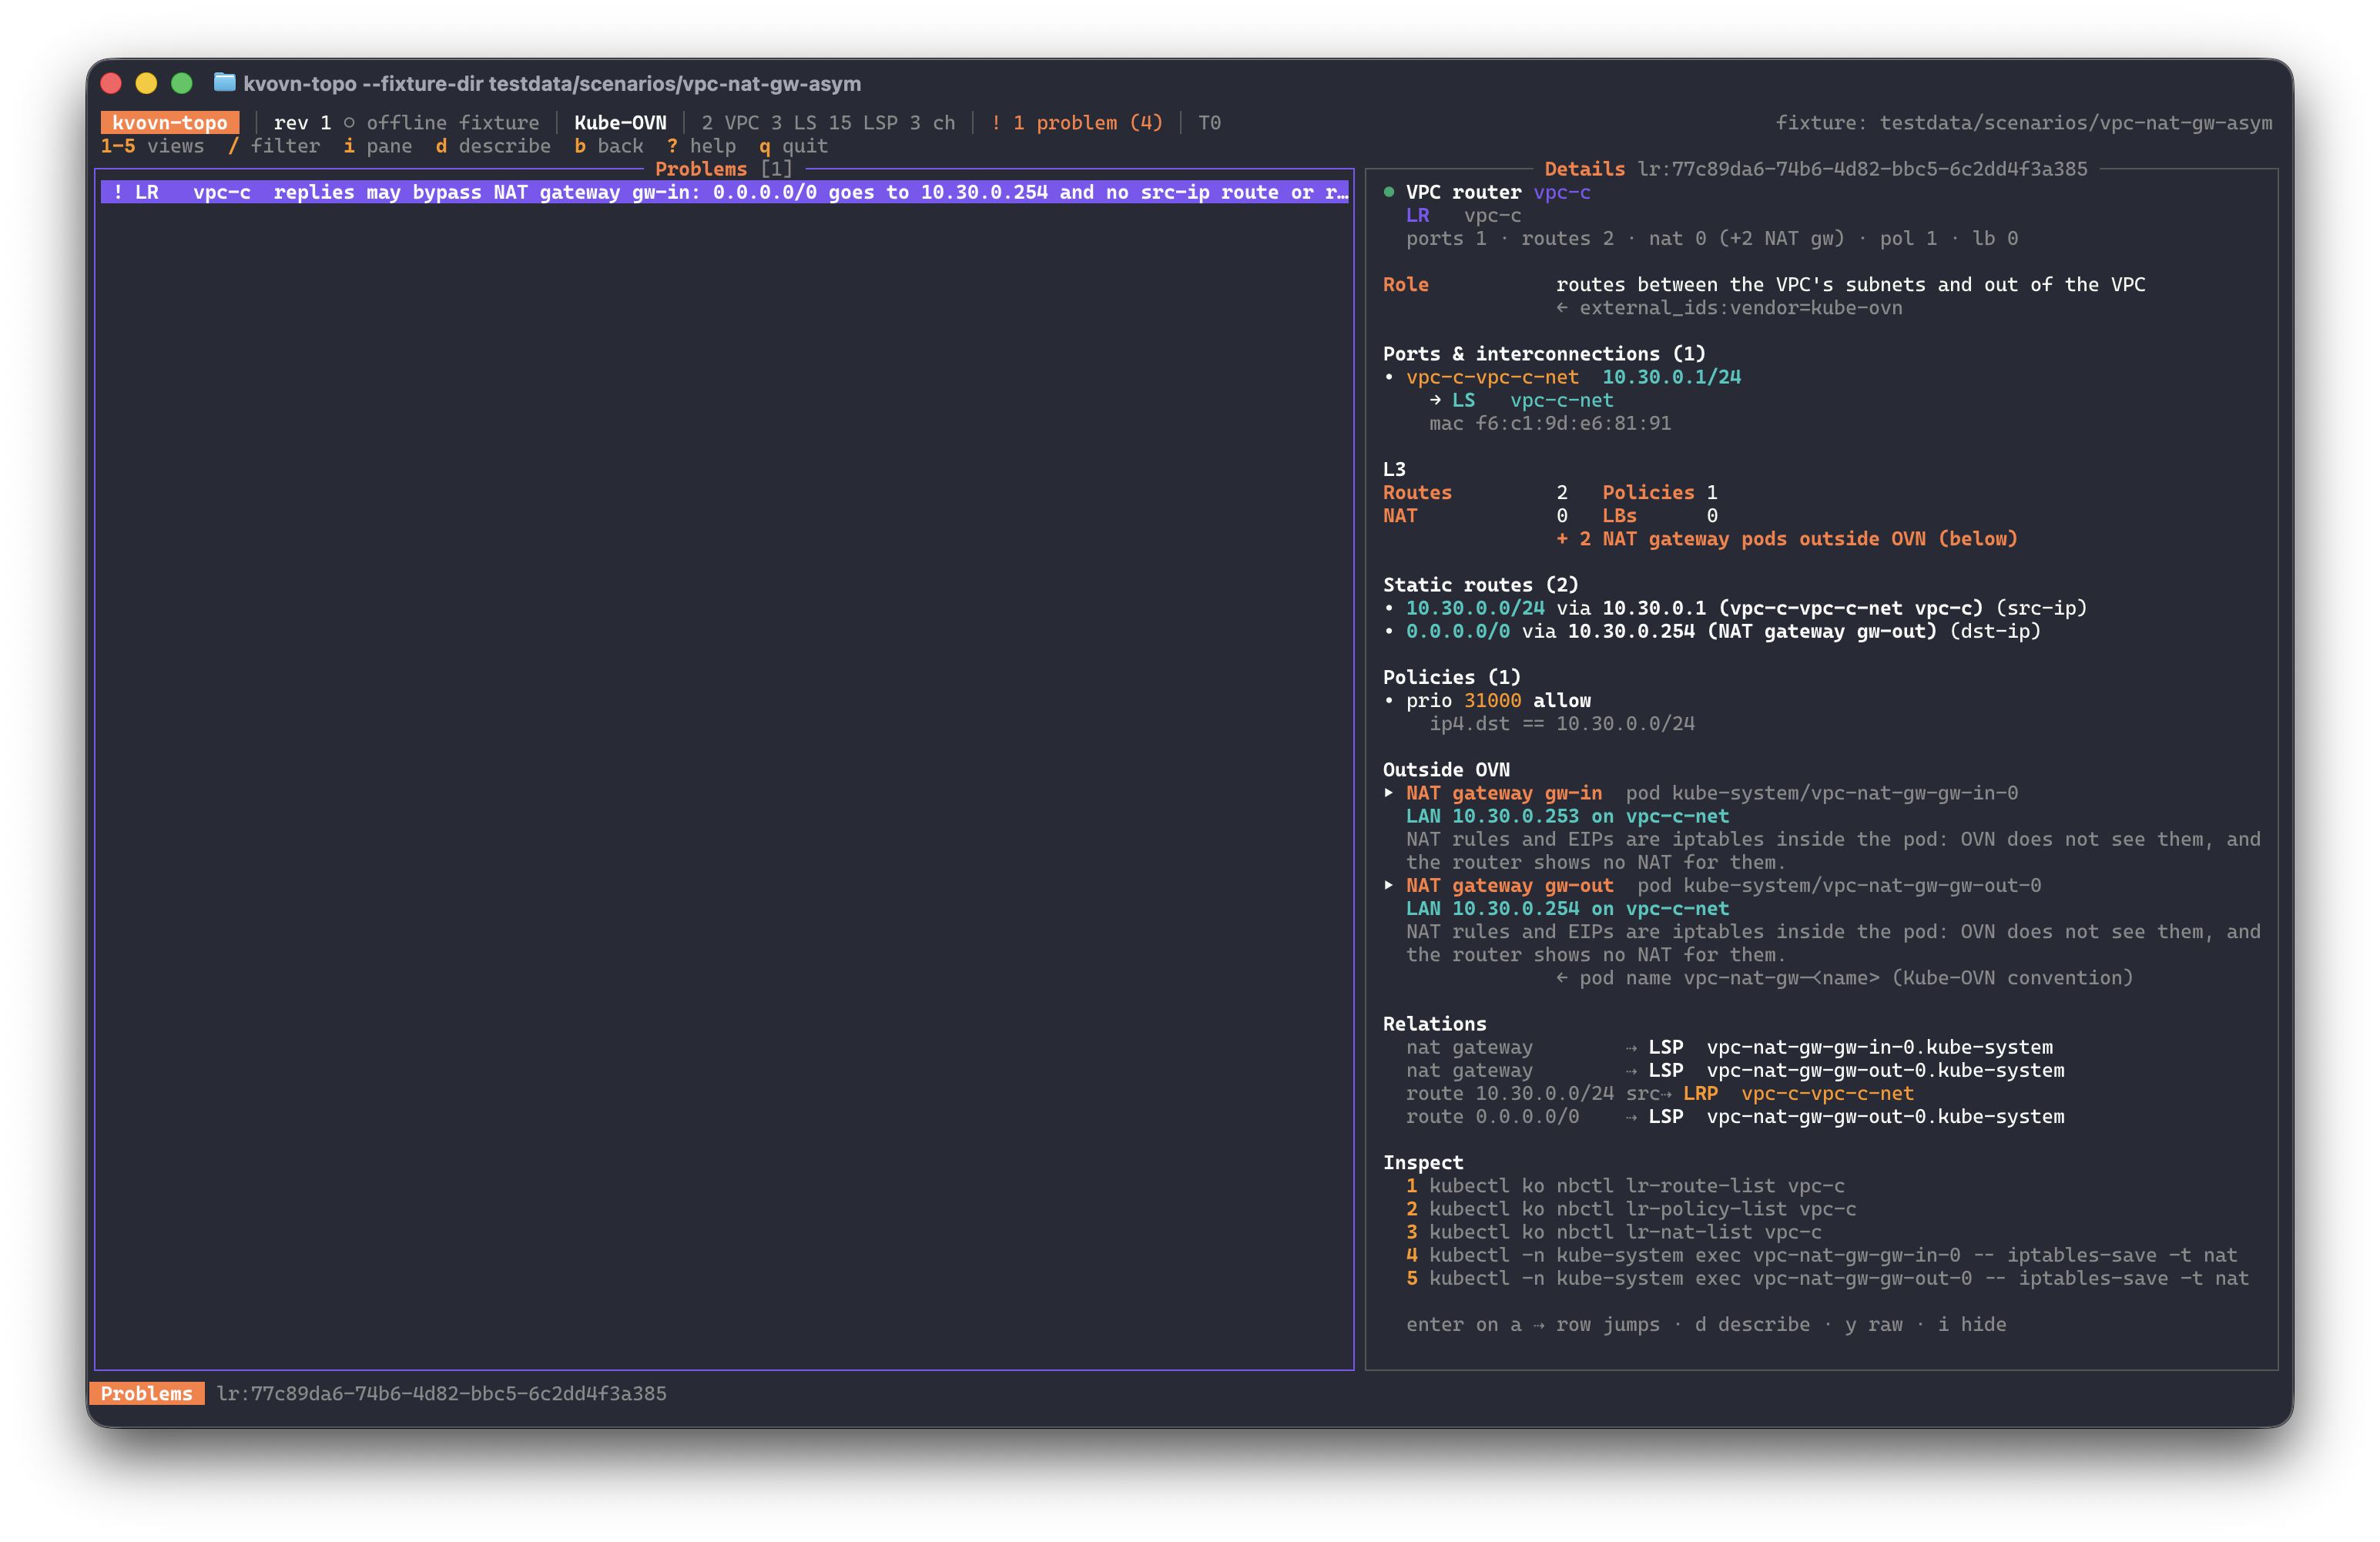Click the 'q quit' shortcut hint
This screenshot has width=2380, height=1542.
pyautogui.click(x=793, y=146)
